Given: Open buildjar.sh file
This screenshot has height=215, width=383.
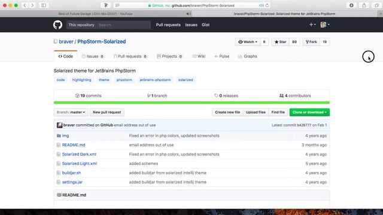Looking at the screenshot, I should pos(71,173).
